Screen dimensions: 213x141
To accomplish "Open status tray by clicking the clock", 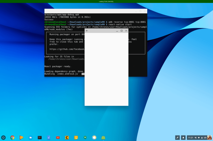I will tap(190, 138).
